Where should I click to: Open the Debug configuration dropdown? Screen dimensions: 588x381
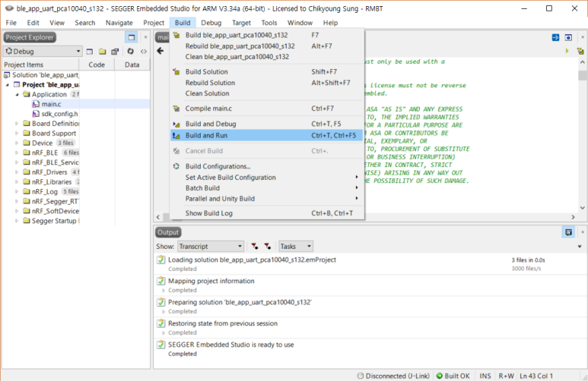(43, 52)
